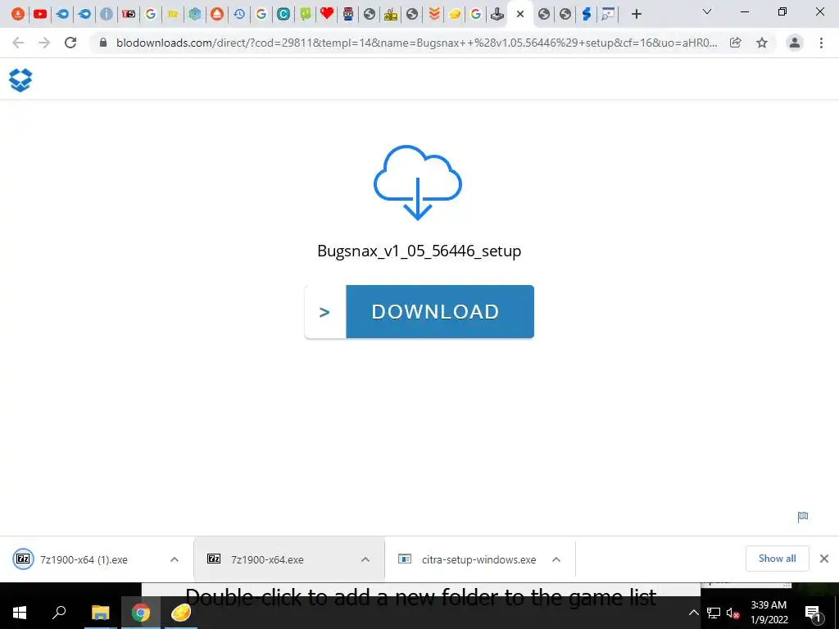Open the clock showing 3:39 AM
Viewport: 839px width, 629px height.
click(x=769, y=613)
